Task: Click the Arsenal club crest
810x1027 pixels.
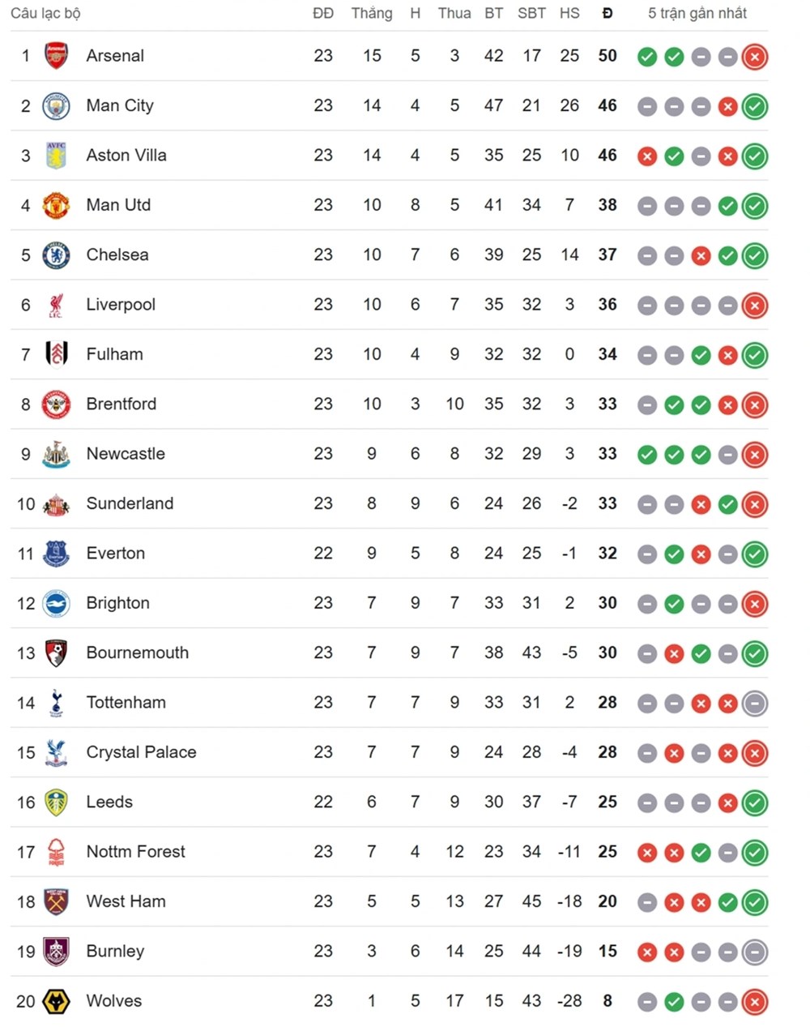Action: (56, 56)
